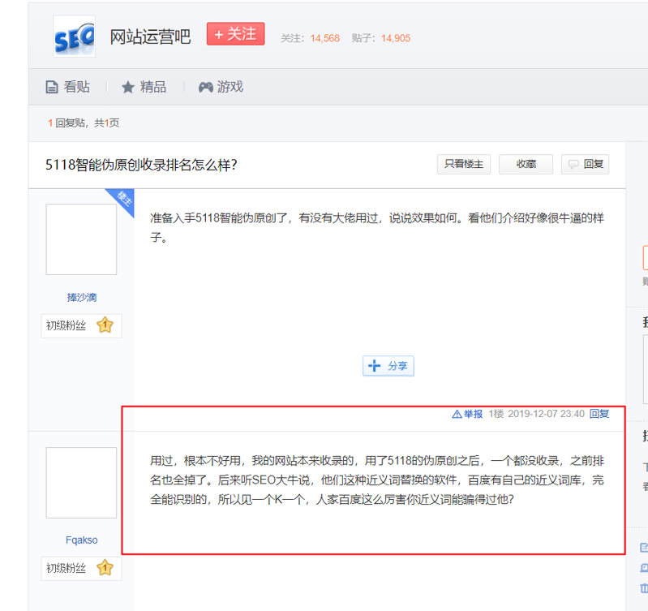Click 捧沙滴's 初级粉丝 level badge
648x611 pixels.
coord(81,325)
